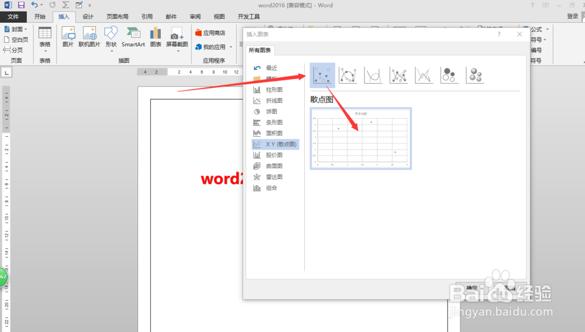The height and width of the screenshot is (332, 585).
Task: Choose 柱形图 chart category
Action: (x=276, y=89)
